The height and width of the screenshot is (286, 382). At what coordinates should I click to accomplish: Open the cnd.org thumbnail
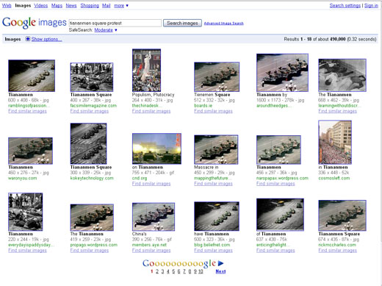click(x=156, y=149)
